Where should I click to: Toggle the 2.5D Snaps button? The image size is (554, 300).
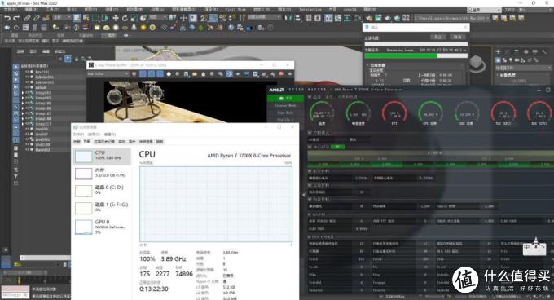pos(204,18)
